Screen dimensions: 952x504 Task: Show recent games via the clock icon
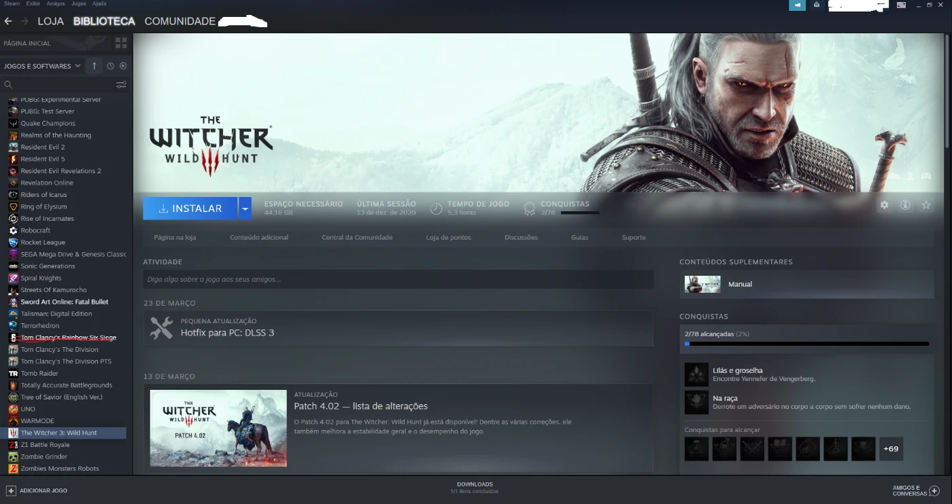click(110, 66)
